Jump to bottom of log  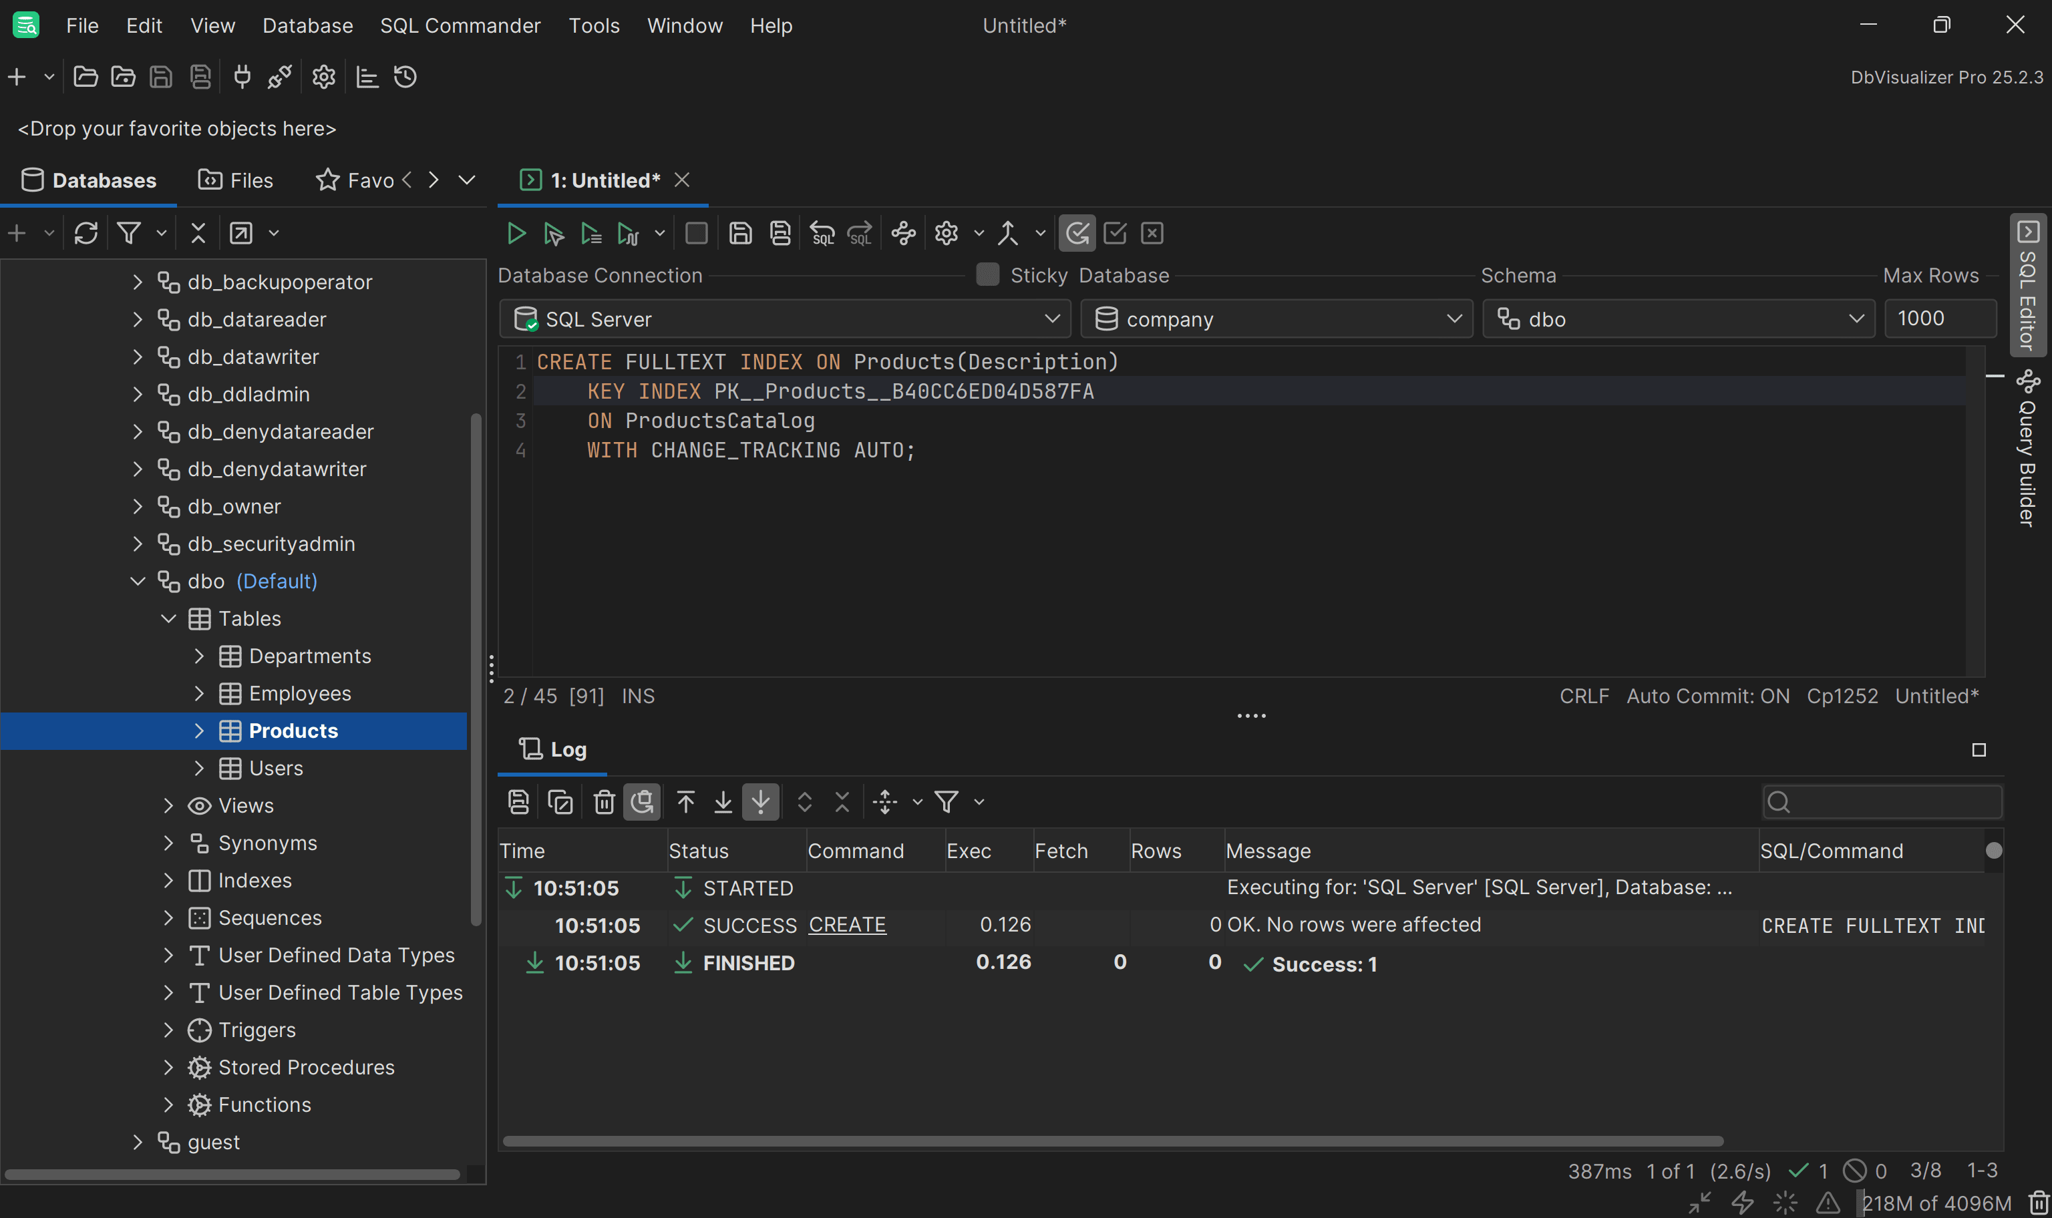coord(723,802)
